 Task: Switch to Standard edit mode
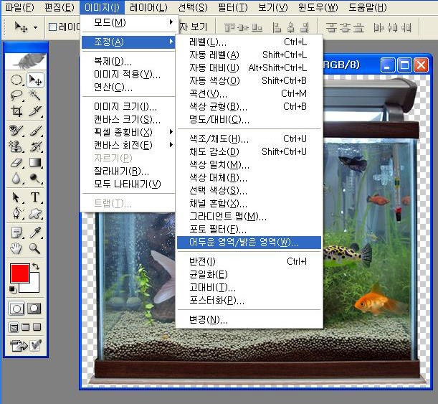click(x=16, y=309)
